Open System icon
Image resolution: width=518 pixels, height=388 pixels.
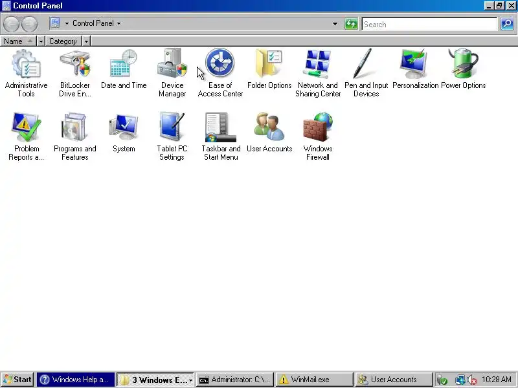coord(124,127)
